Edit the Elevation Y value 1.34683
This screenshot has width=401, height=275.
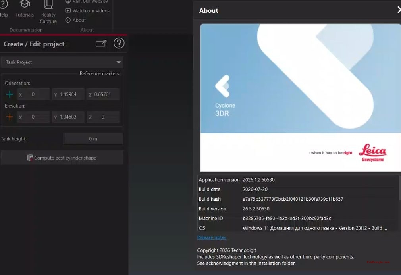click(x=68, y=117)
